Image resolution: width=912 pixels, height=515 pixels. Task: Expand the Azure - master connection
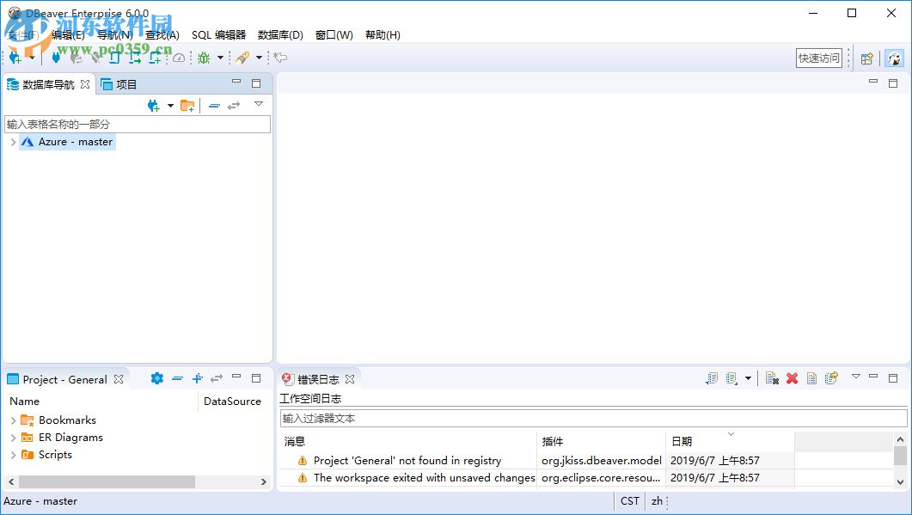pos(15,142)
